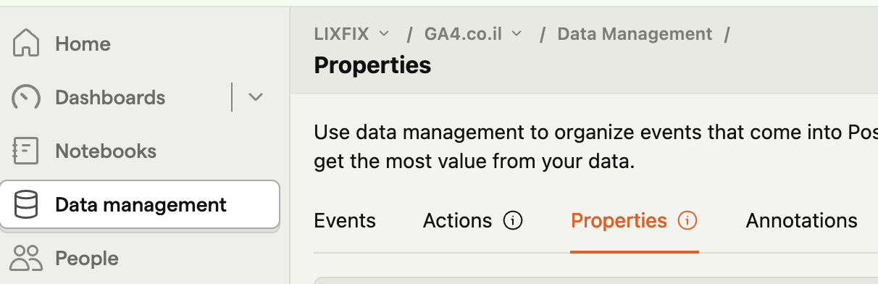The height and width of the screenshot is (284, 878).
Task: Click the info icon beside Actions
Action: pos(513,221)
